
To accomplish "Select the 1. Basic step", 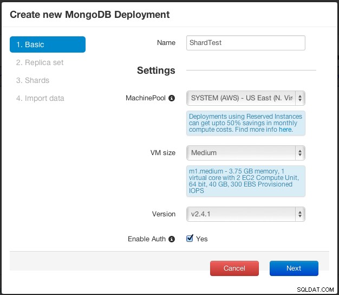I will click(48, 44).
